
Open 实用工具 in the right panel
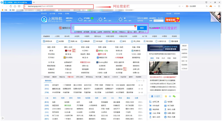154,102
